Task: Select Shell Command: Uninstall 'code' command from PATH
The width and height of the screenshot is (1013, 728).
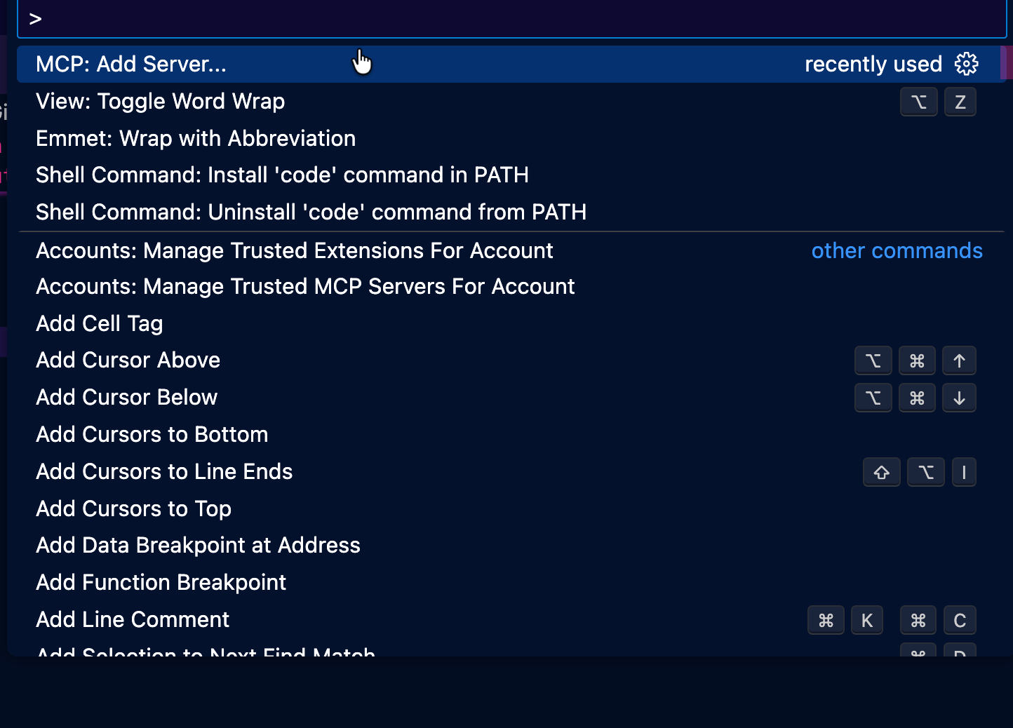Action: [x=311, y=213]
